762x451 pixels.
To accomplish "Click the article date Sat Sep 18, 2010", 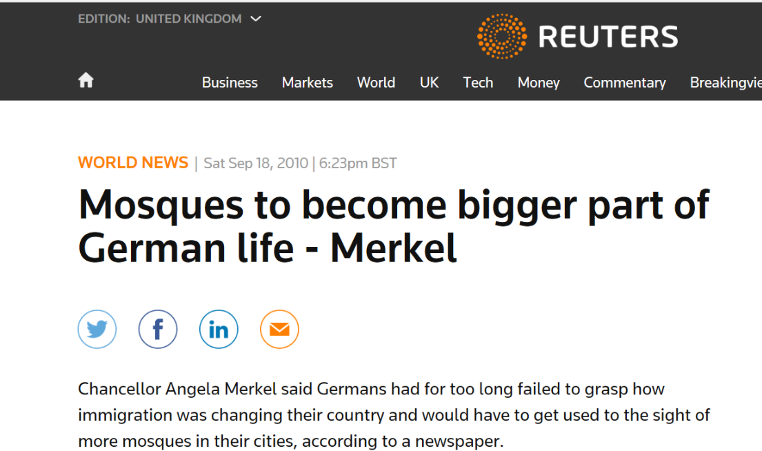I will pyautogui.click(x=256, y=163).
